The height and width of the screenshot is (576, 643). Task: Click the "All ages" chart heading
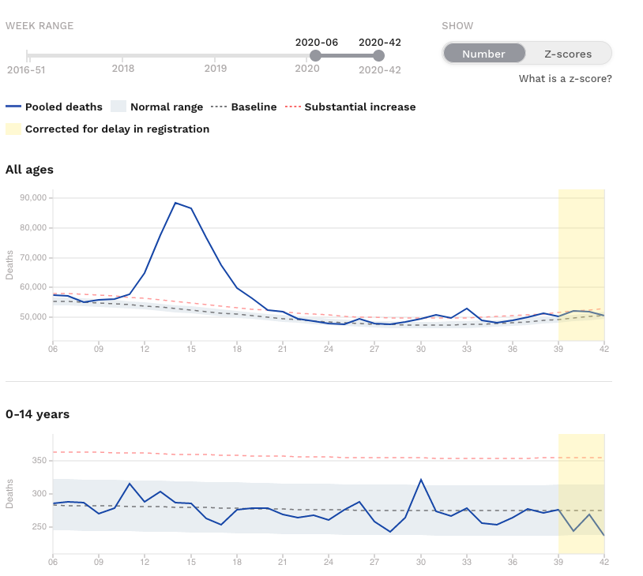coord(29,170)
